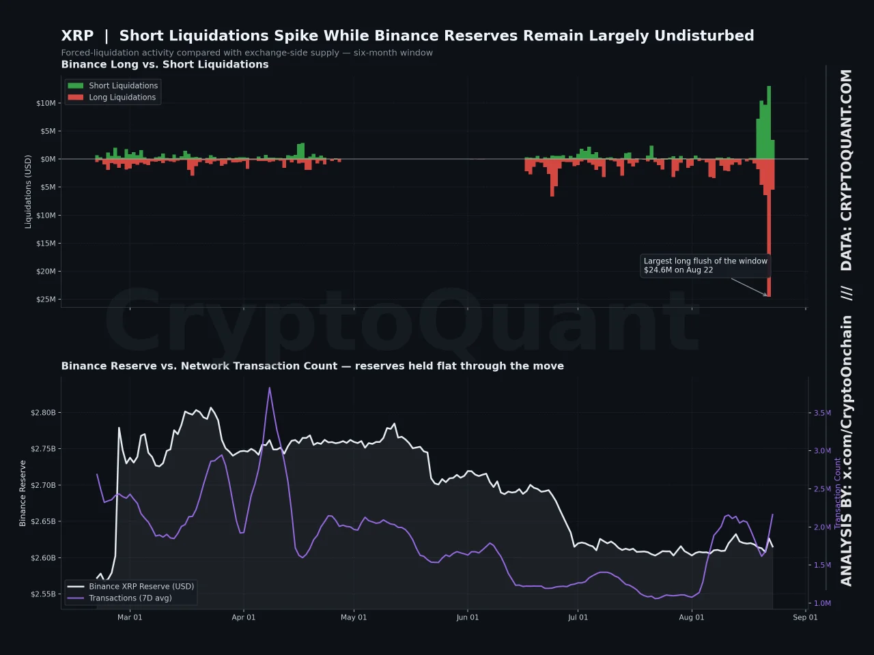Click the $2.80B reserve axis tick
874x655 pixels.
point(44,413)
